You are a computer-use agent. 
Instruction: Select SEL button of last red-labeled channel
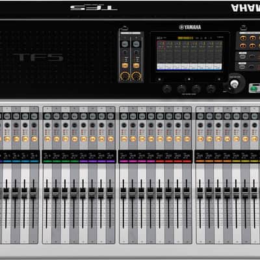[187, 116]
